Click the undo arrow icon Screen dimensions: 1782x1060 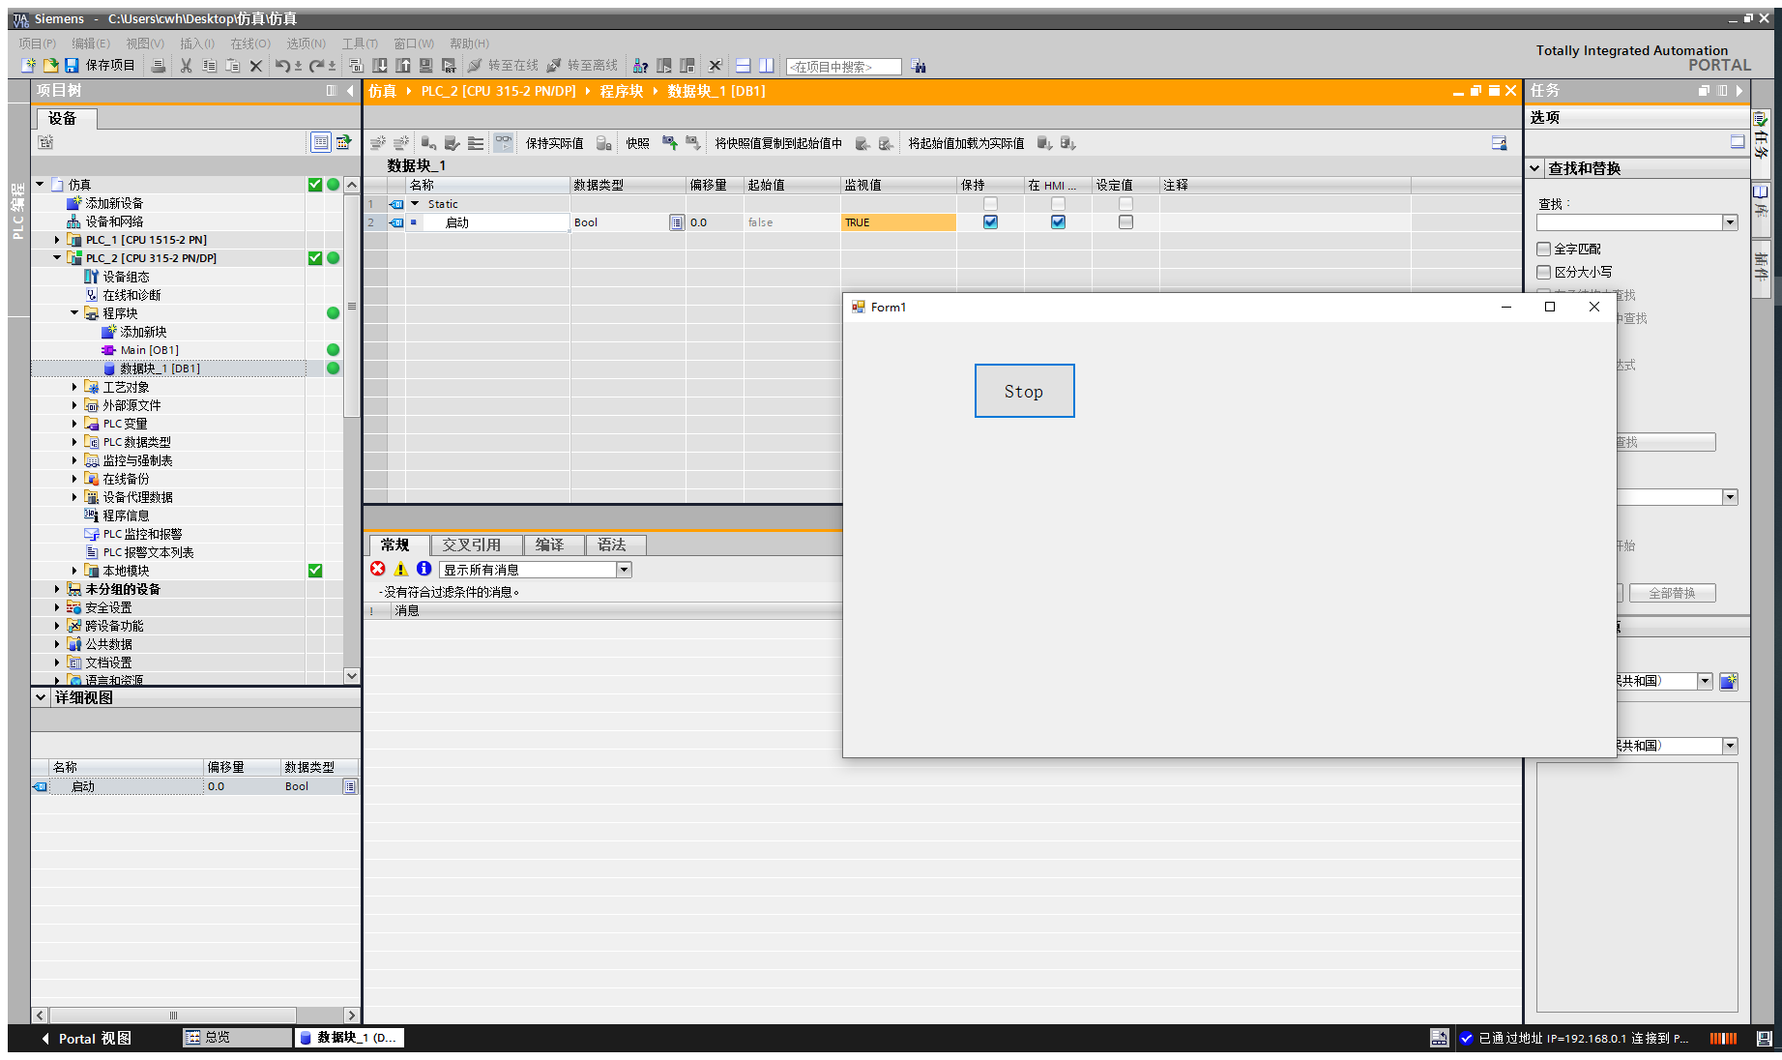tap(281, 66)
